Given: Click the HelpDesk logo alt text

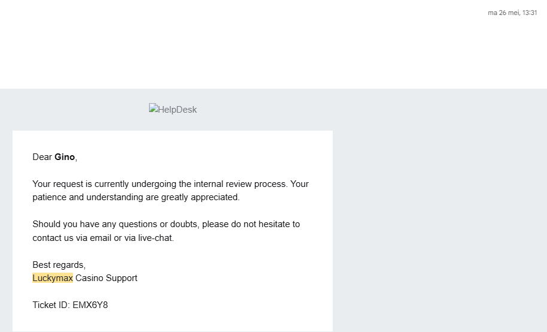Looking at the screenshot, I should pos(177,110).
